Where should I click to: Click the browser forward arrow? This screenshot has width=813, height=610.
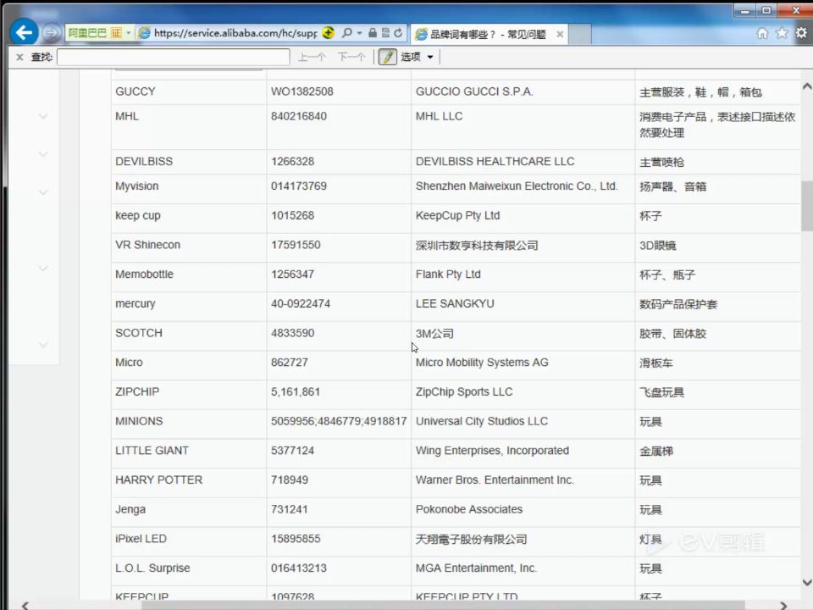coord(51,33)
